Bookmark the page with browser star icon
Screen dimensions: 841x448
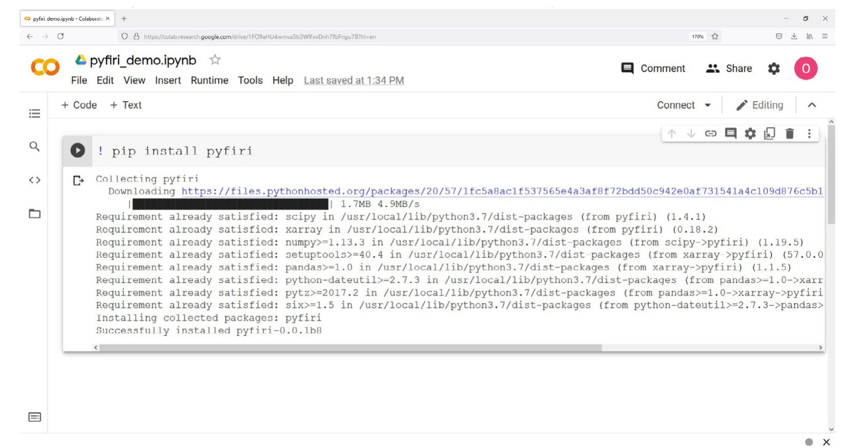tap(715, 36)
